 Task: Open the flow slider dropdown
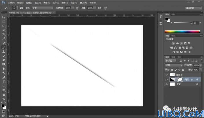pos(95,8)
